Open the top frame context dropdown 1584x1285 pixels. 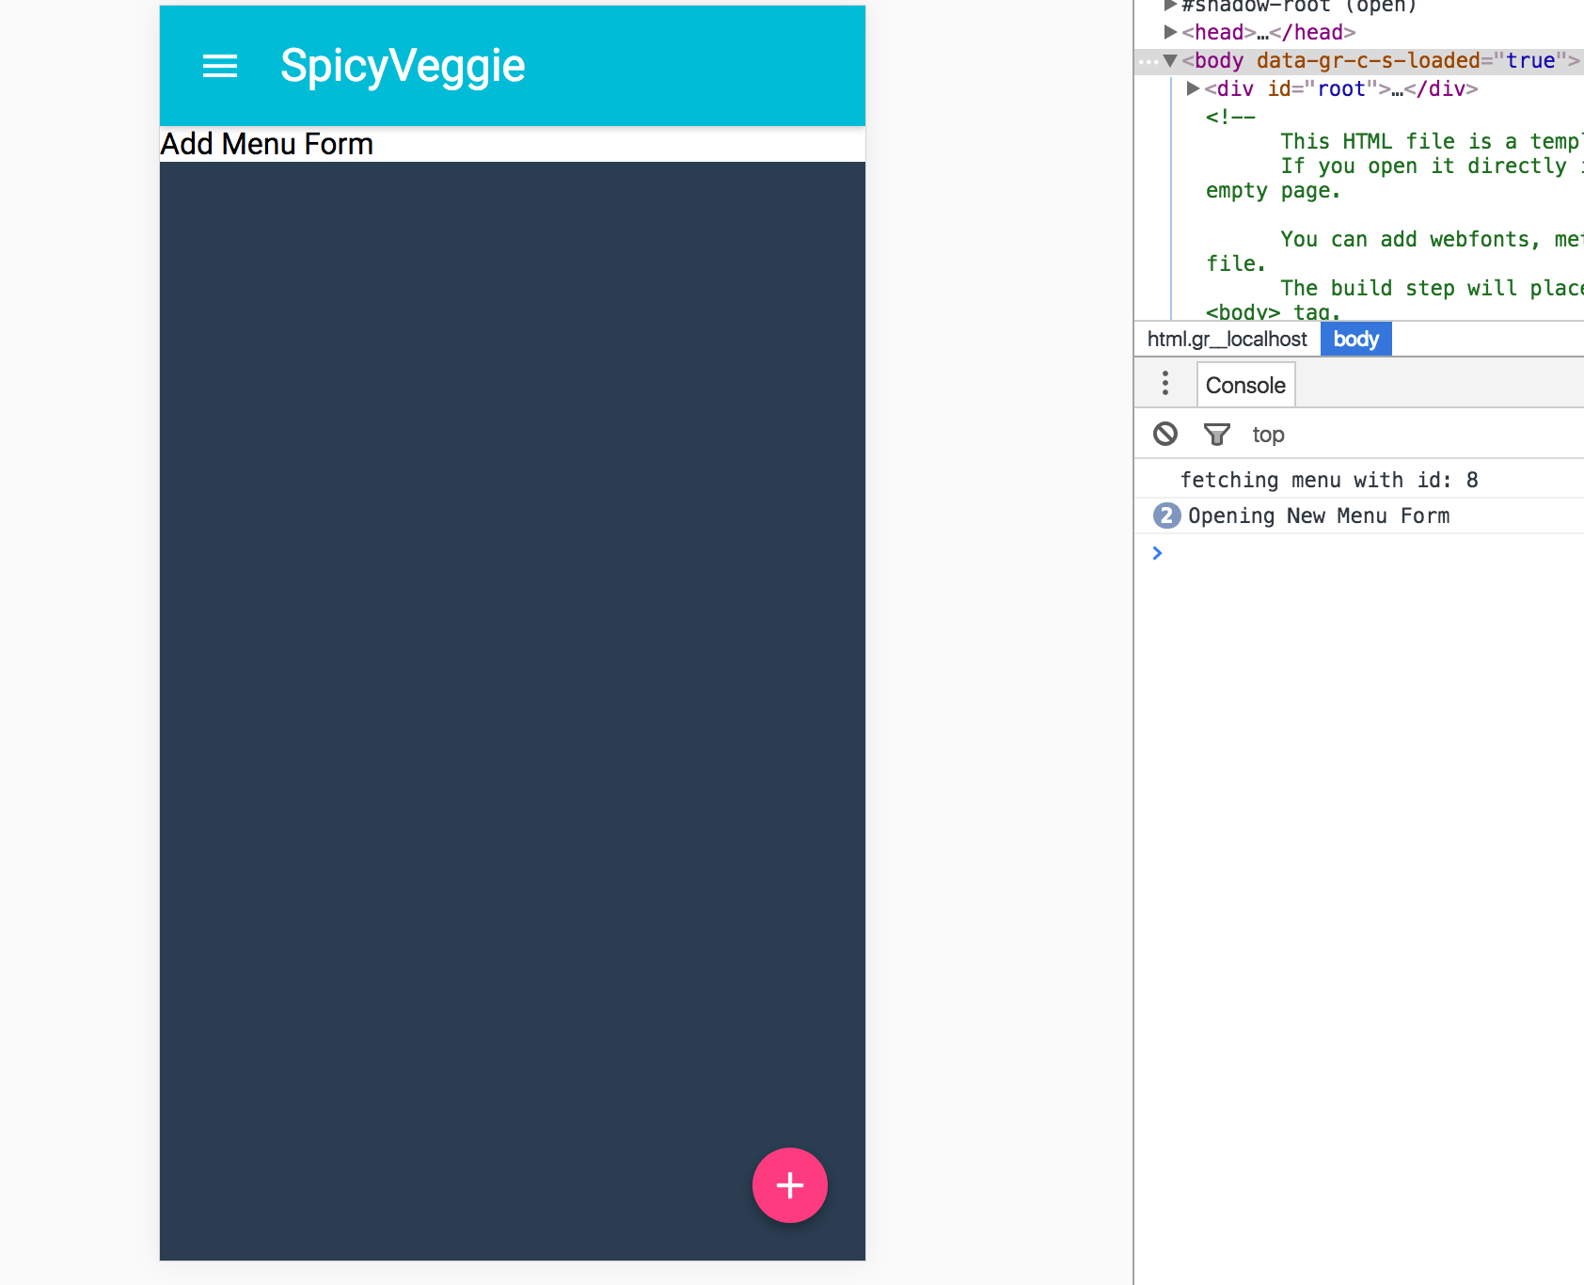pos(1268,434)
